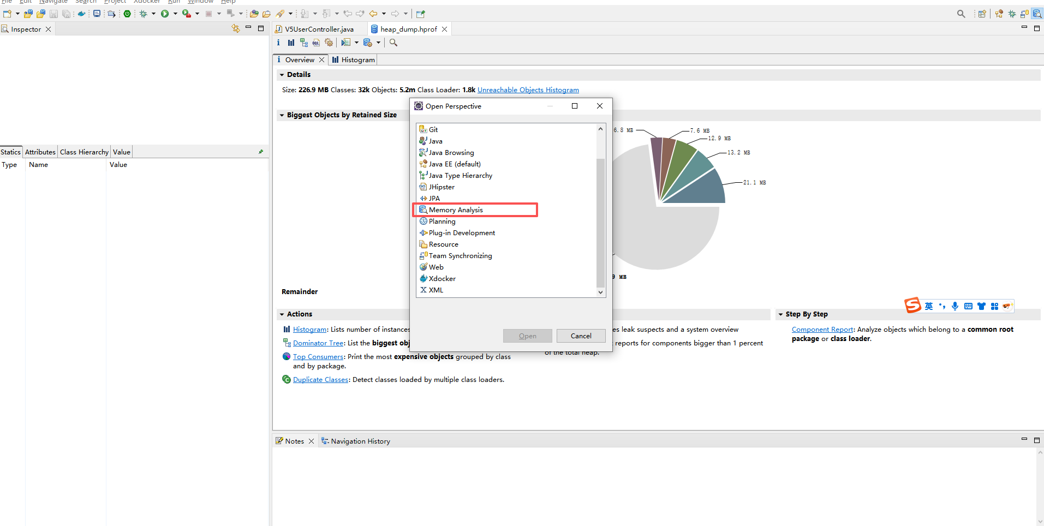Click the Open button in Open Perspective

(x=527, y=336)
